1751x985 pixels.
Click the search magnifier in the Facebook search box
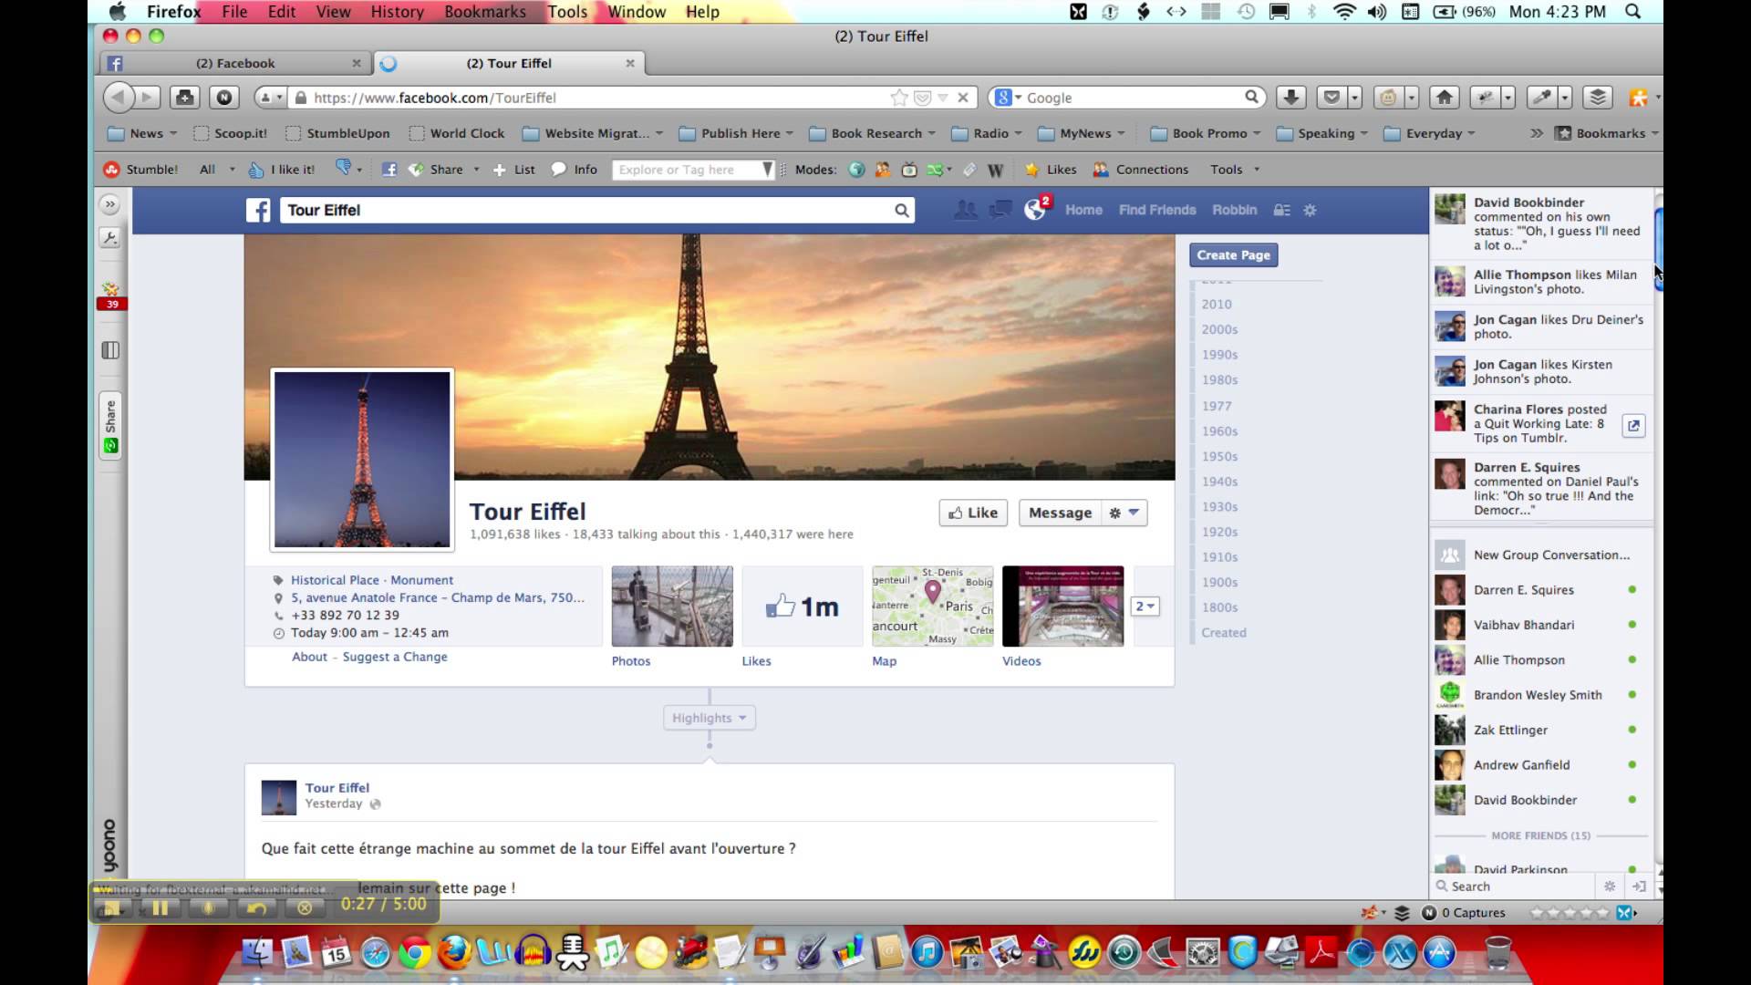coord(901,211)
